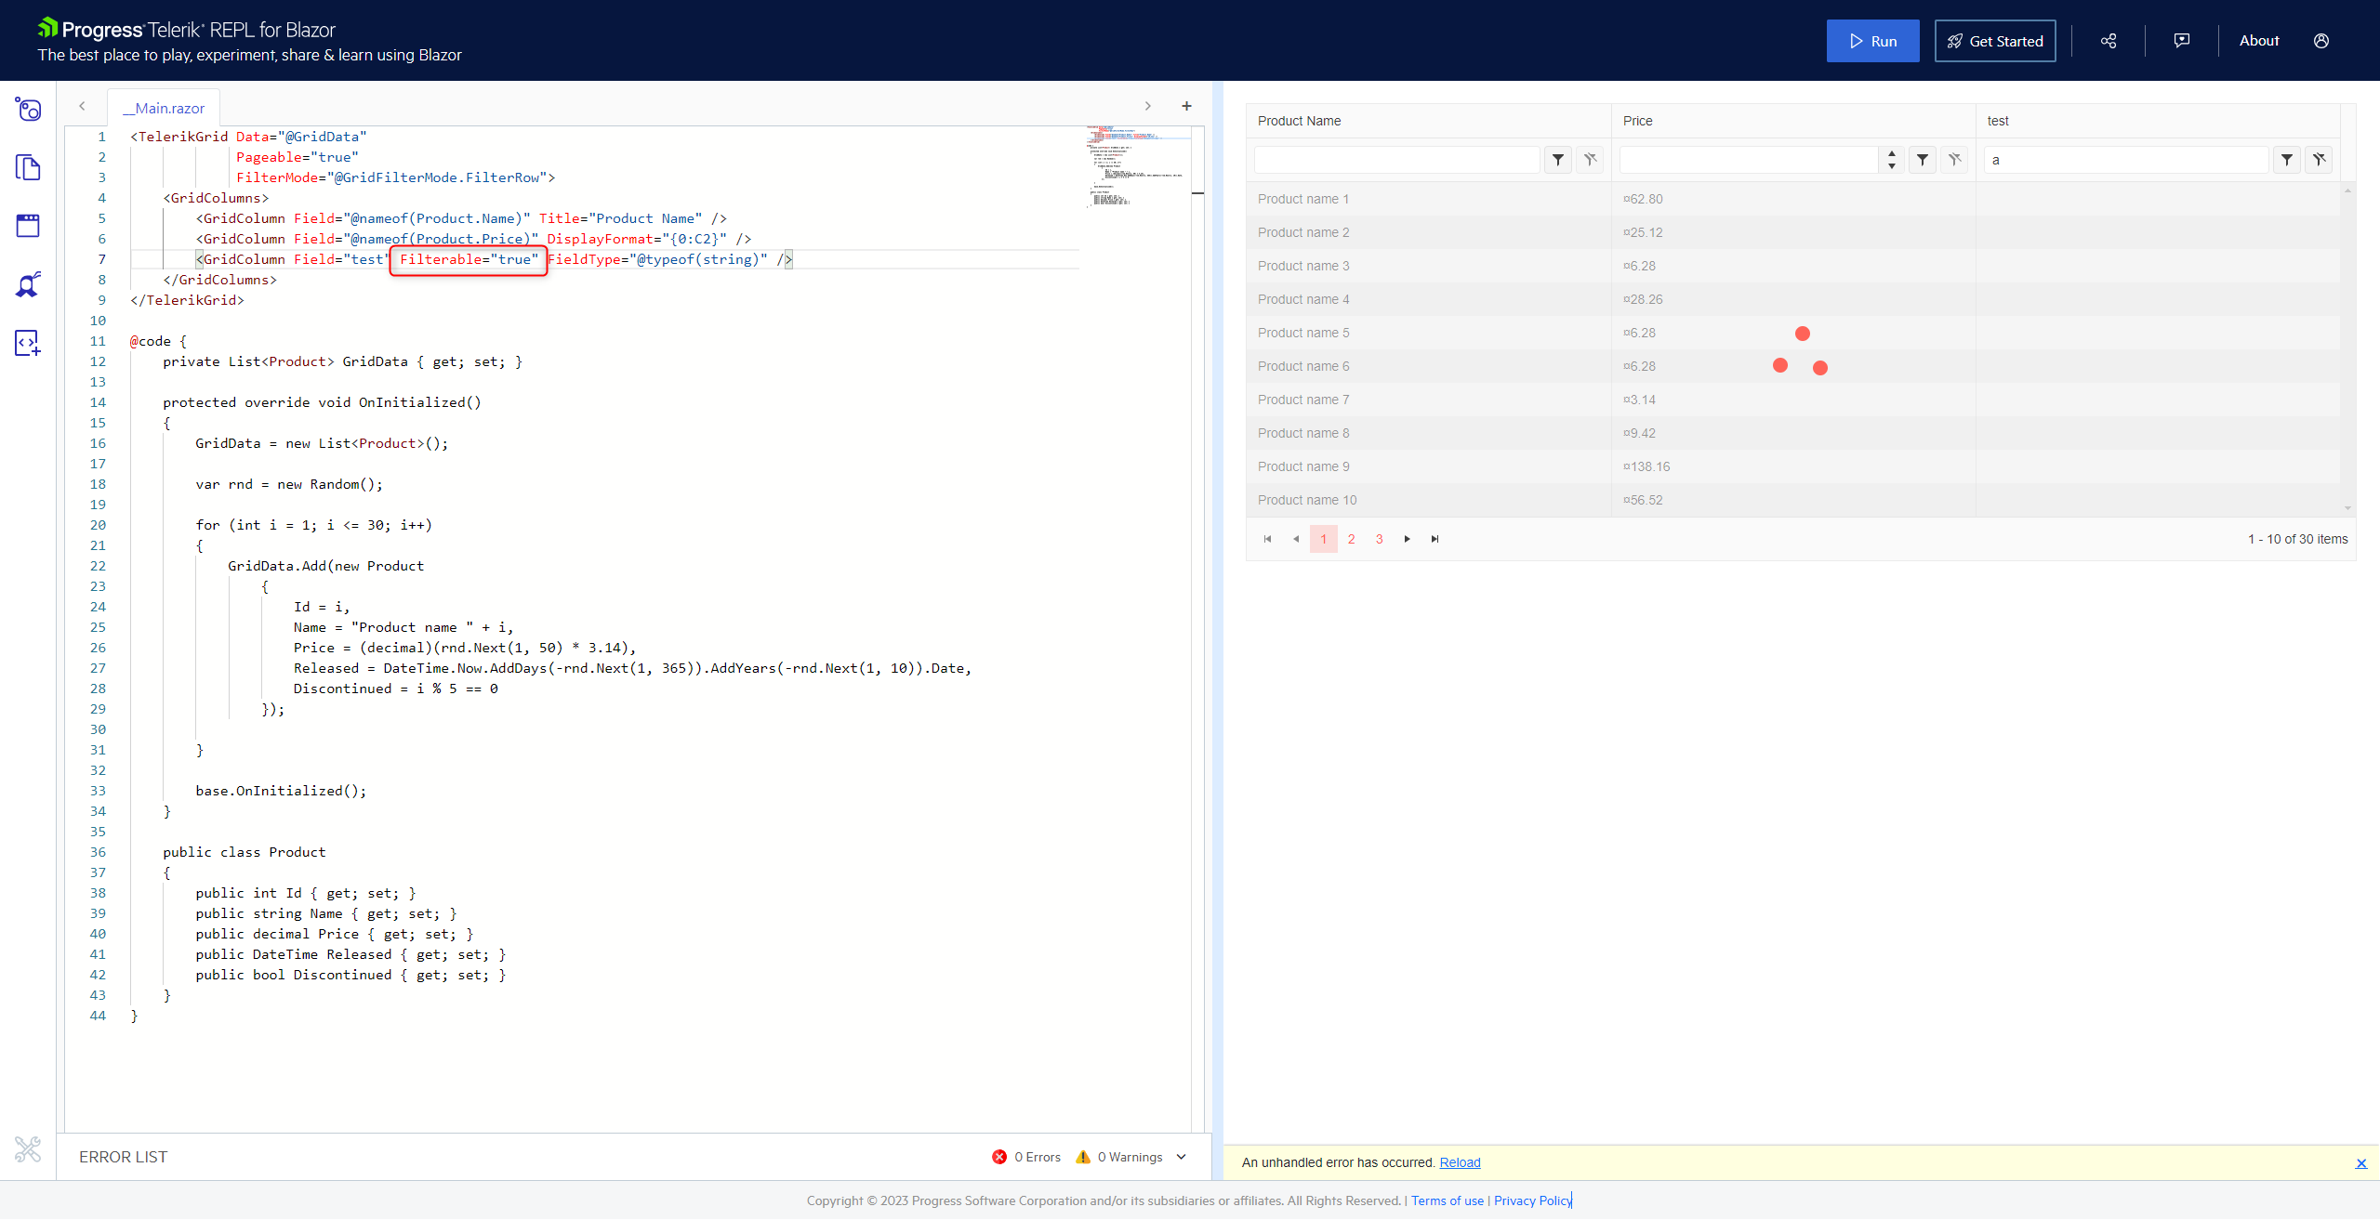
Task: Increase Price filter value with up arrow
Action: coord(1891,154)
